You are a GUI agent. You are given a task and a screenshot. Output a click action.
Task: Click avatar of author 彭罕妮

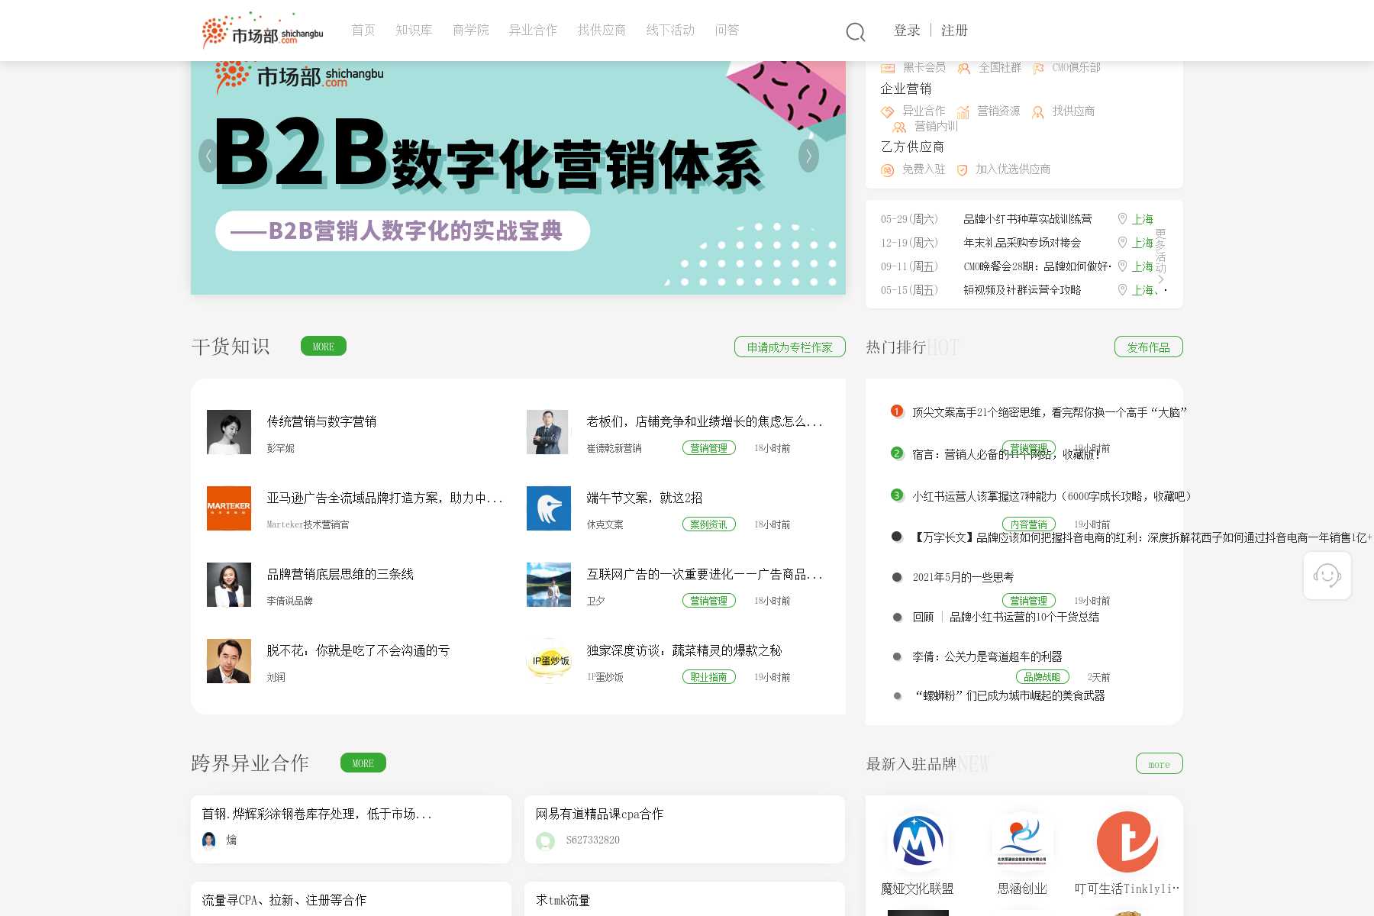[x=229, y=432]
